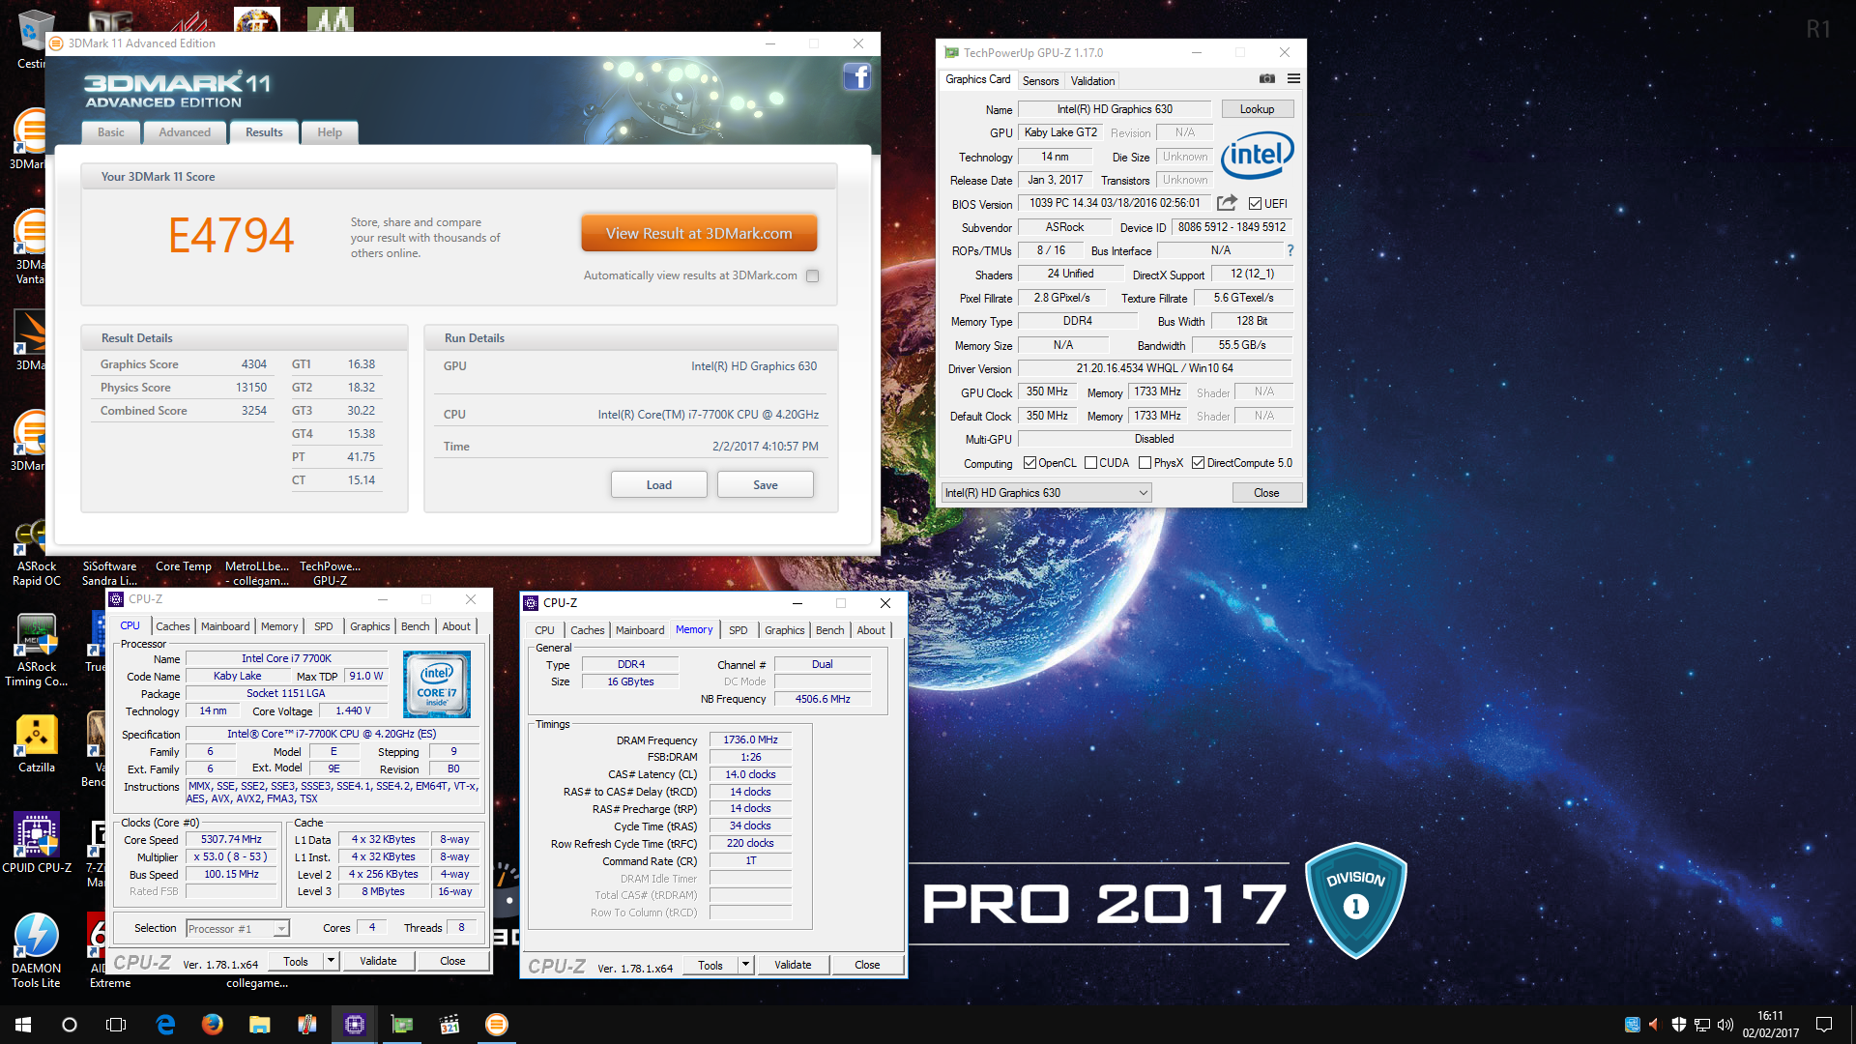1856x1044 pixels.
Task: Click Tools button in CPU-Z Memory window
Action: 710,965
